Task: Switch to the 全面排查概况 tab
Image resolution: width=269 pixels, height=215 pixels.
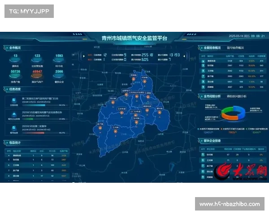Action: pyautogui.click(x=212, y=48)
